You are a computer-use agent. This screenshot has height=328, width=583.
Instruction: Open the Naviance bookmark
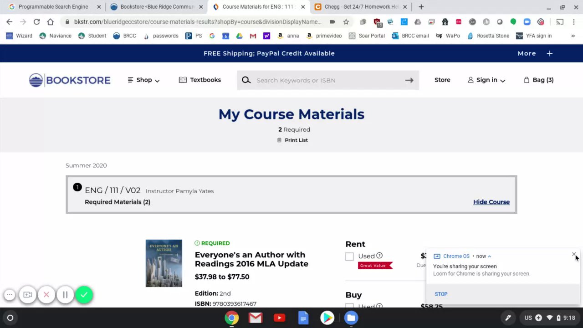[55, 36]
